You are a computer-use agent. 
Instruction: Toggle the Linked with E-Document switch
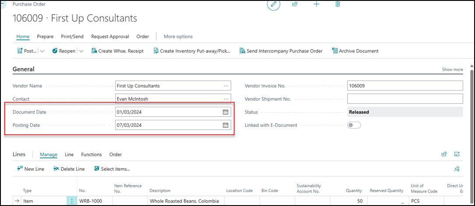tap(354, 125)
